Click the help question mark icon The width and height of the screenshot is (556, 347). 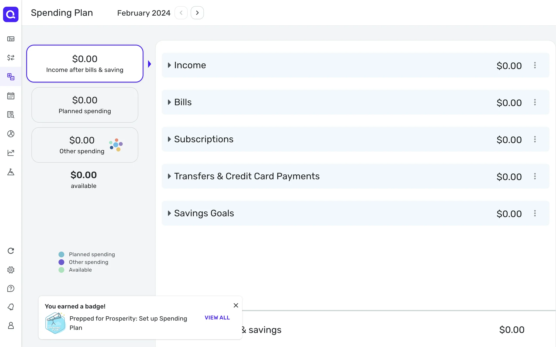tap(11, 289)
